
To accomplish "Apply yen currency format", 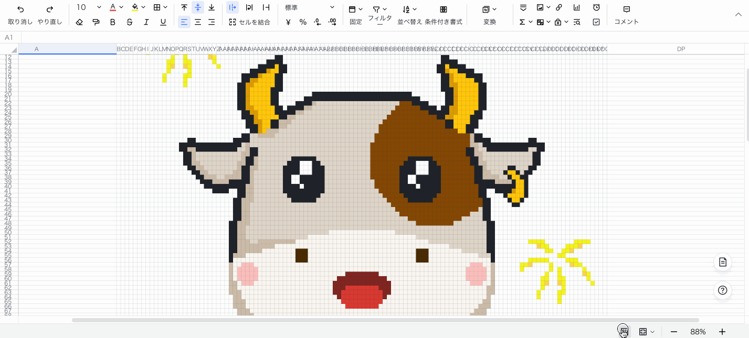I will pyautogui.click(x=288, y=22).
